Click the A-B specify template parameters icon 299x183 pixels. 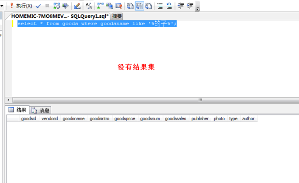point(89,6)
